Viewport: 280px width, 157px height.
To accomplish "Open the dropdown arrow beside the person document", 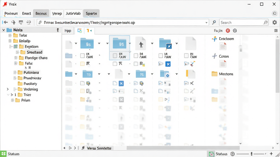I will point(152,43).
